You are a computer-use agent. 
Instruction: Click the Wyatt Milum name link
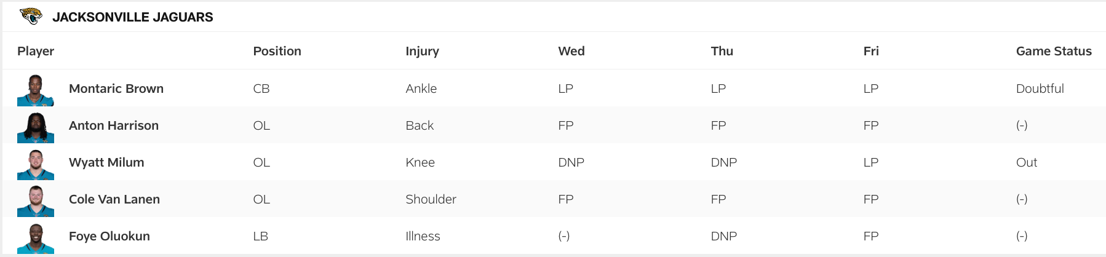106,162
